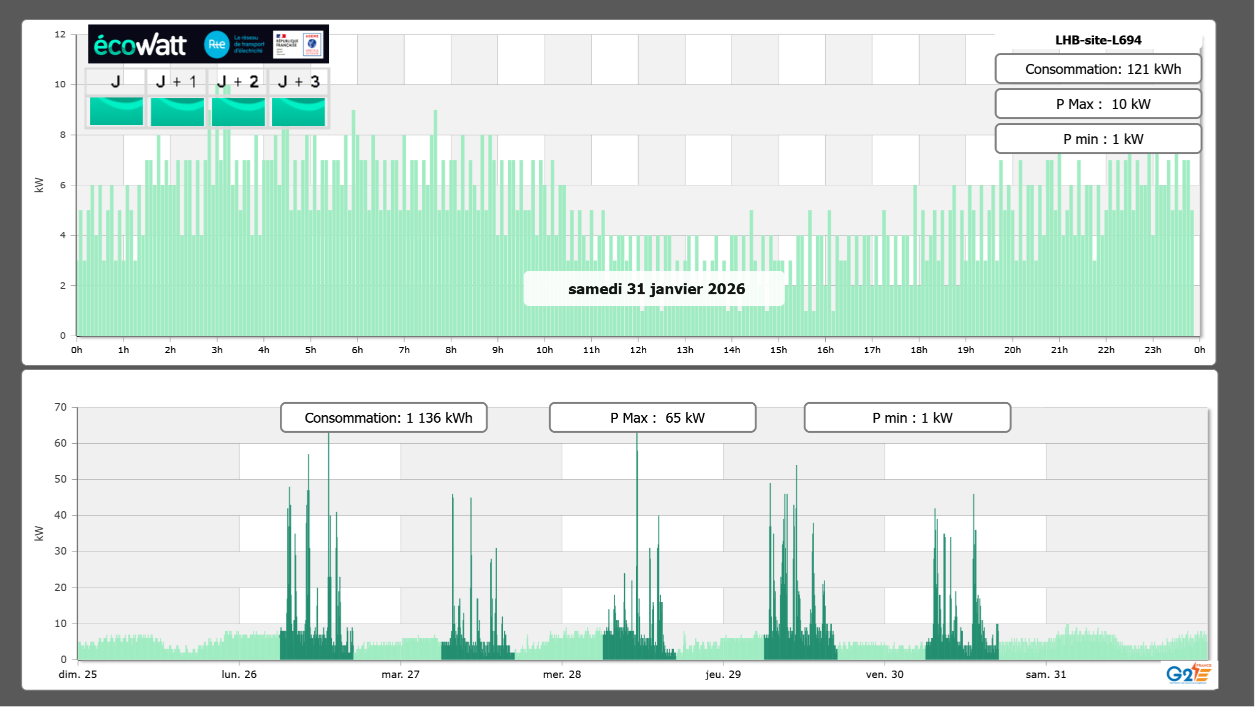
Task: Click green signal under J + 1
Action: point(177,111)
